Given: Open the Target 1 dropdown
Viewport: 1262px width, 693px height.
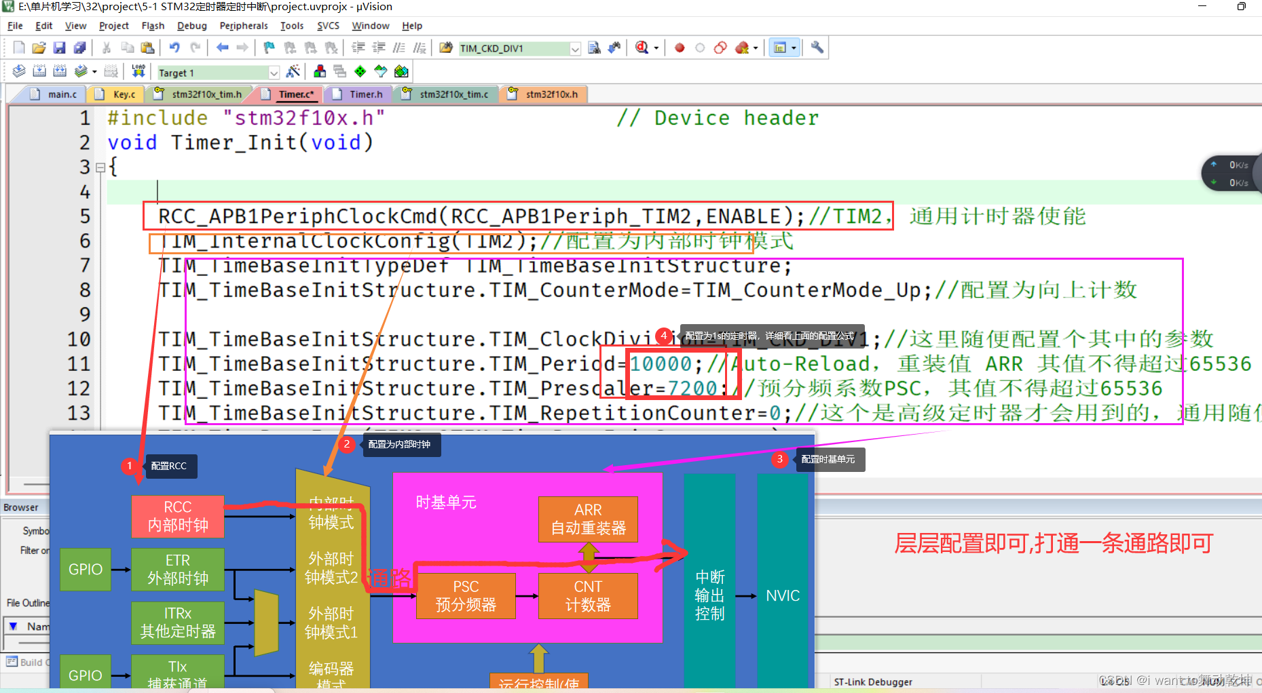Looking at the screenshot, I should point(274,73).
